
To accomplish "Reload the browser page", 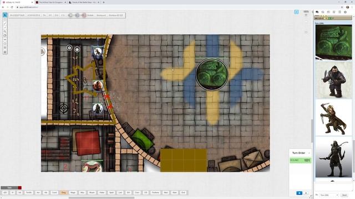I will (x=12, y=7).
